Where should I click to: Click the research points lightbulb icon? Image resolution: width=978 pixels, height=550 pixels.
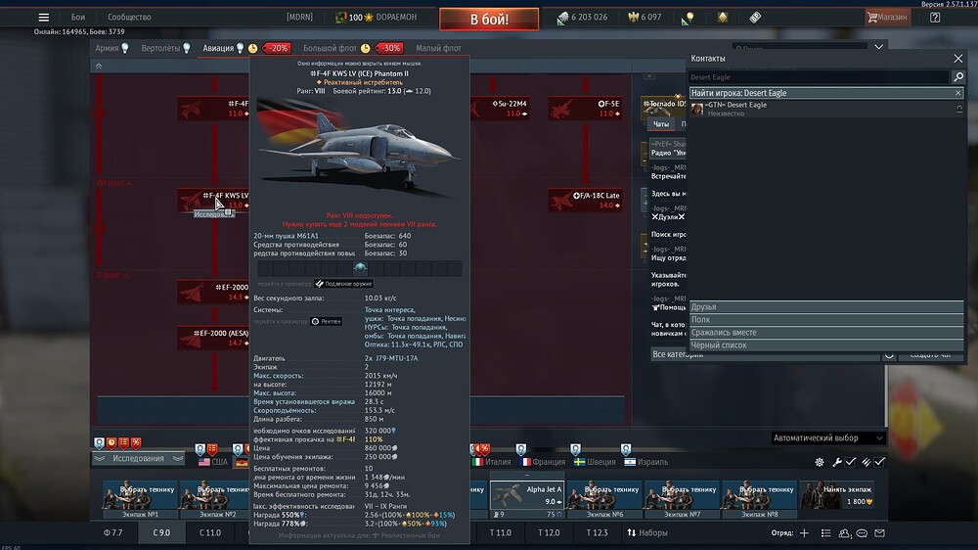(688, 18)
